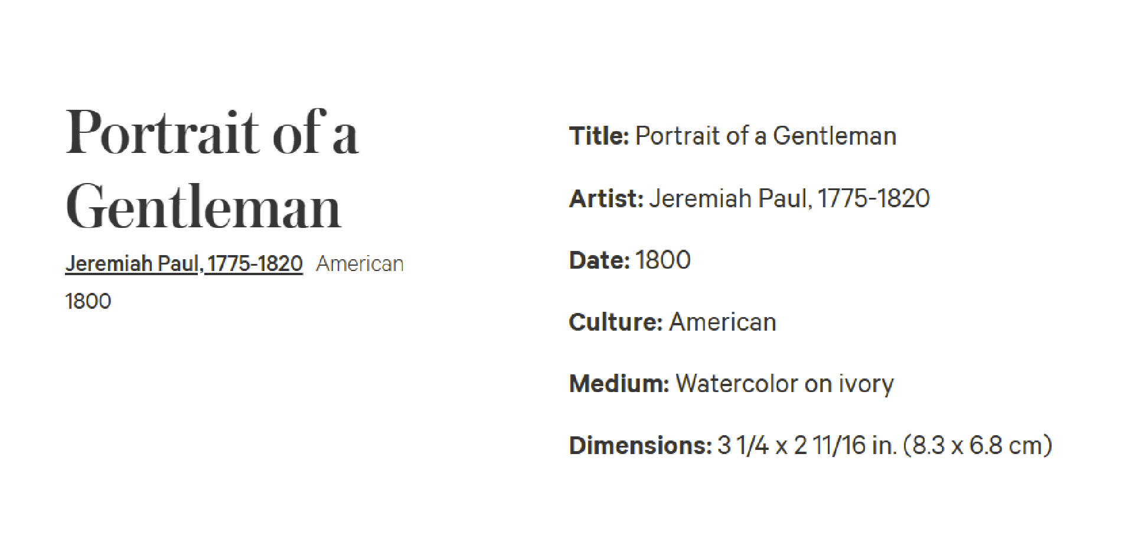The width and height of the screenshot is (1126, 545).
Task: Click American text beside the artist link
Action: pyautogui.click(x=360, y=263)
